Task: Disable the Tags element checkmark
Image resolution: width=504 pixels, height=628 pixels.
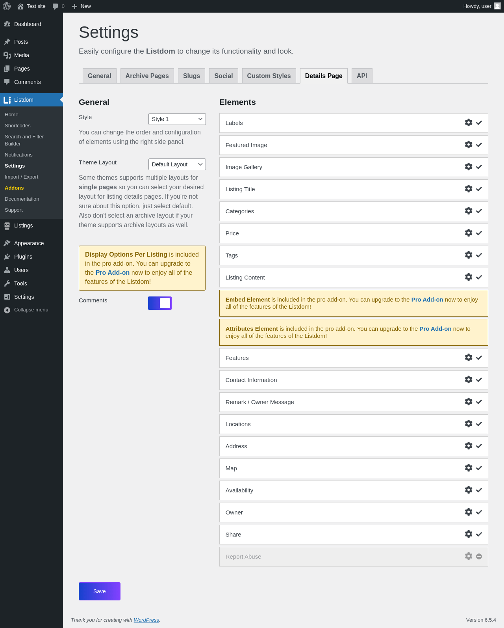Action: [479, 255]
